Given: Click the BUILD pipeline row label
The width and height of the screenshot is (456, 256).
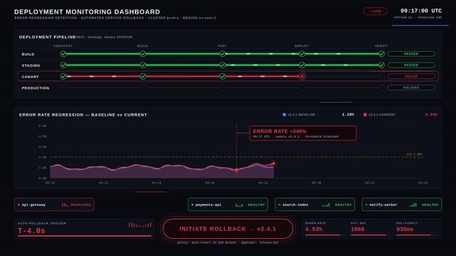Looking at the screenshot, I should click(28, 54).
